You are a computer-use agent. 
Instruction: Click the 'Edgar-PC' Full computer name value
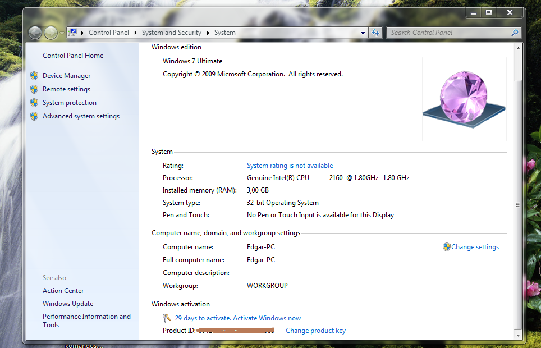click(261, 260)
